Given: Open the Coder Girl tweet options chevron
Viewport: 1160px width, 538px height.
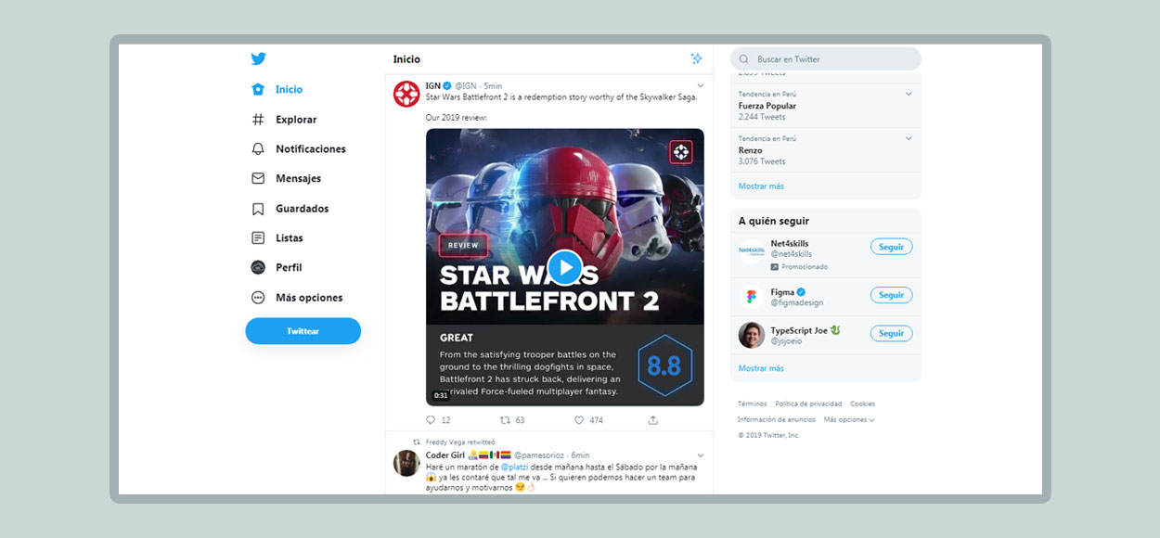Looking at the screenshot, I should [x=701, y=455].
